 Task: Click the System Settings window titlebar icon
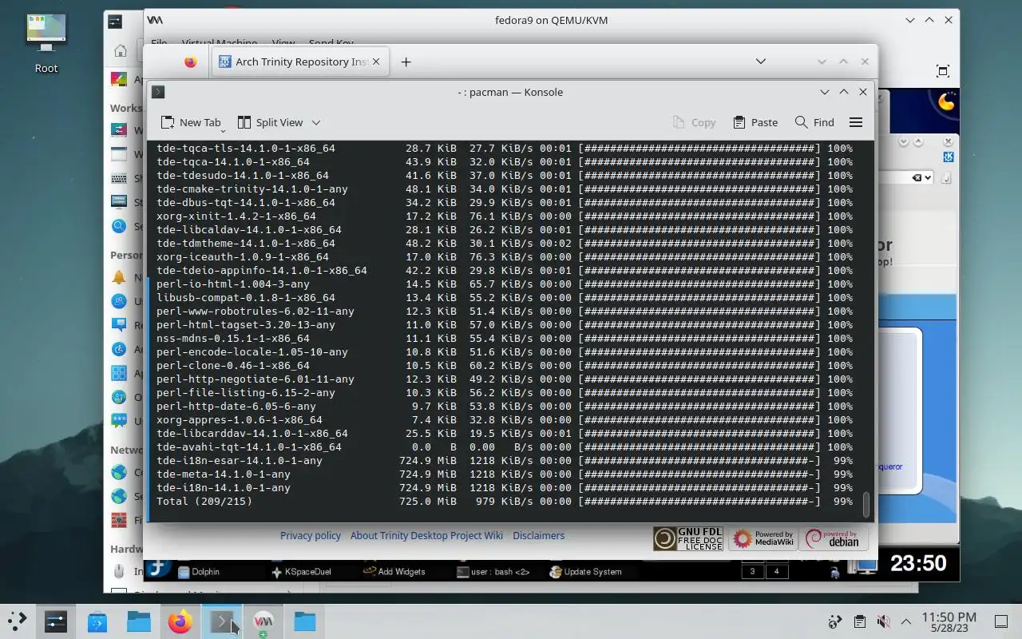coord(115,22)
